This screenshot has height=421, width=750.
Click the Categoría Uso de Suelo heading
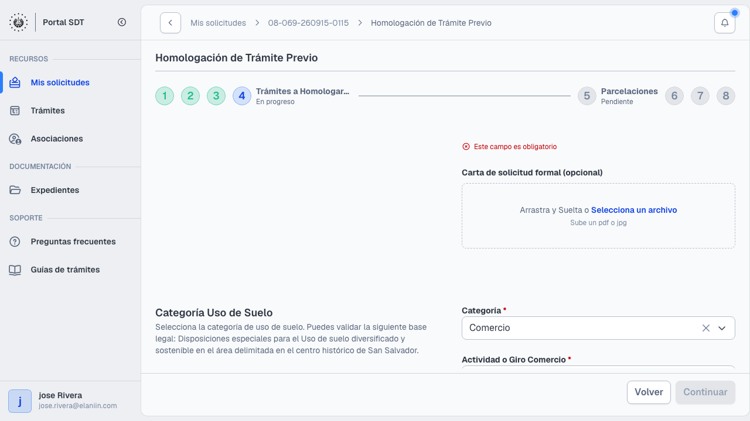tap(214, 313)
